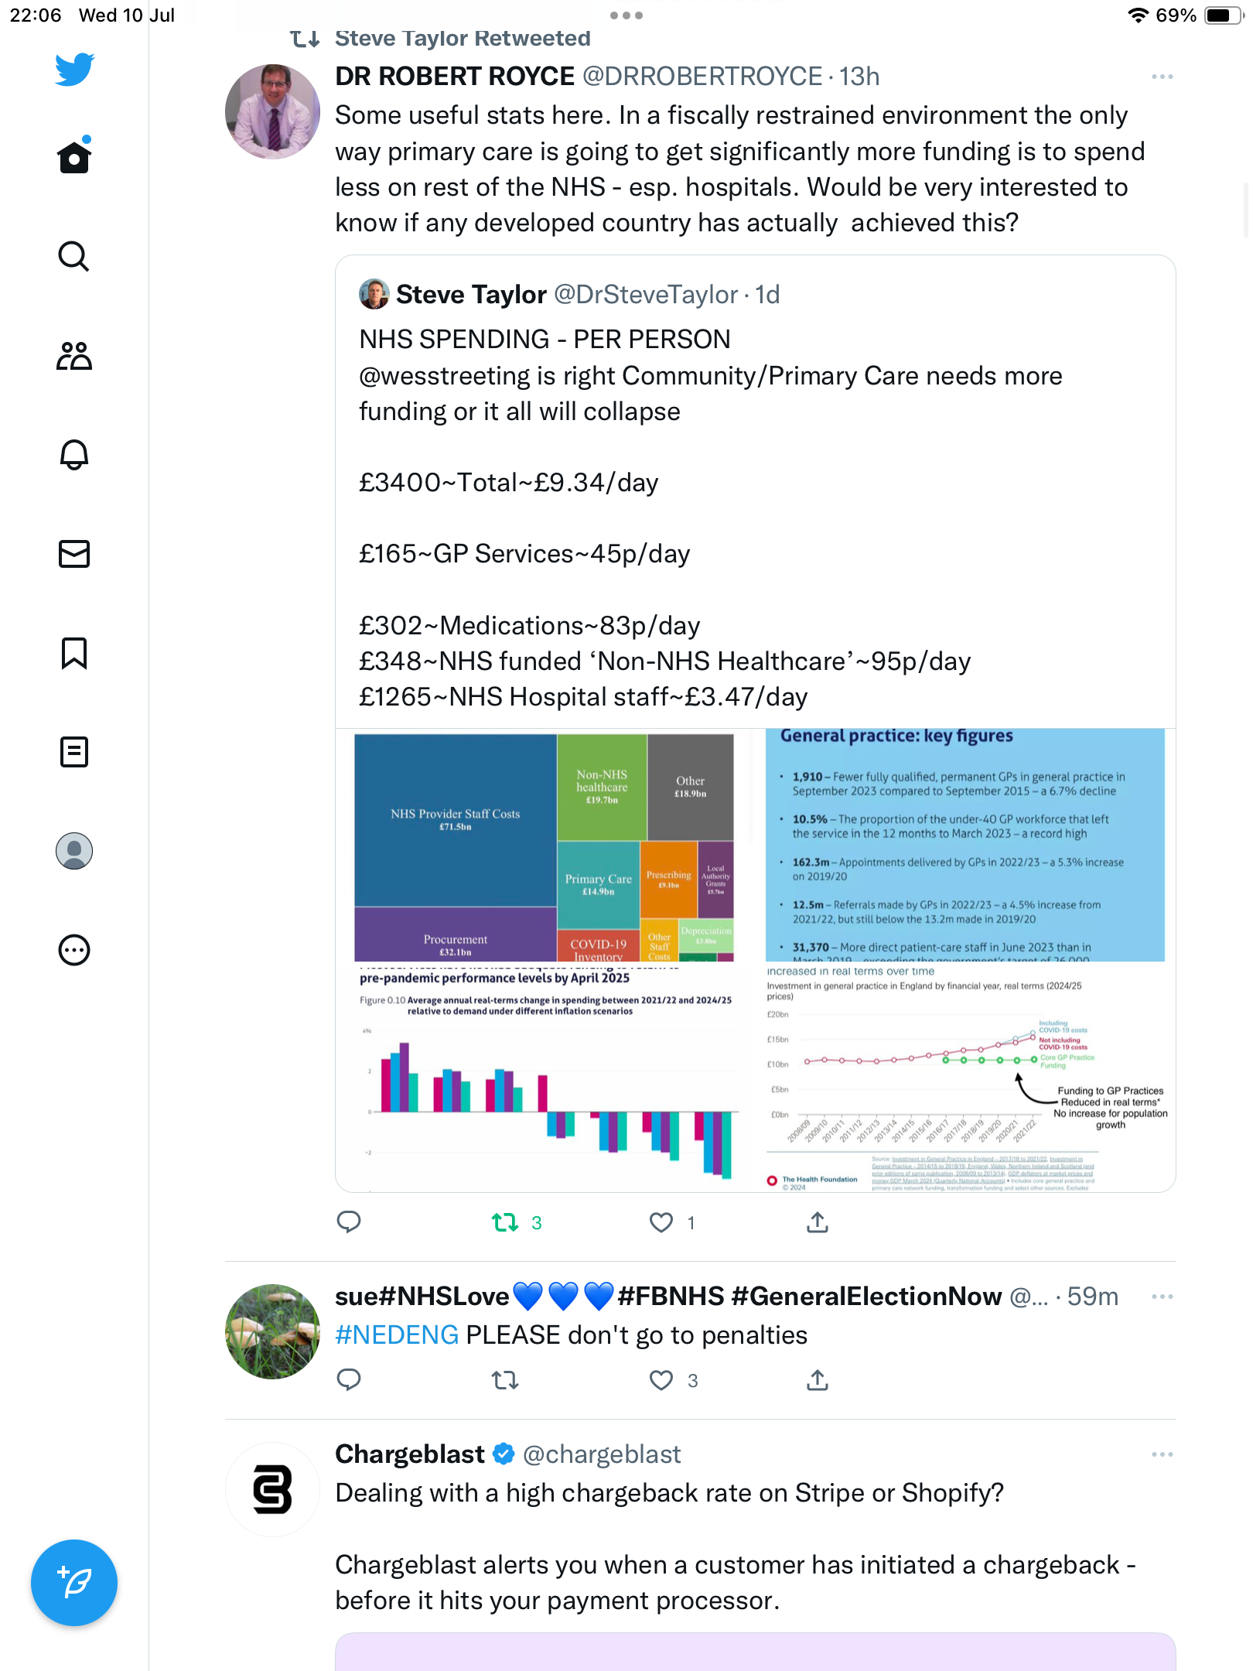Undo retweet on Dr Robert Royce tweet
This screenshot has width=1253, height=1671.
(506, 1222)
